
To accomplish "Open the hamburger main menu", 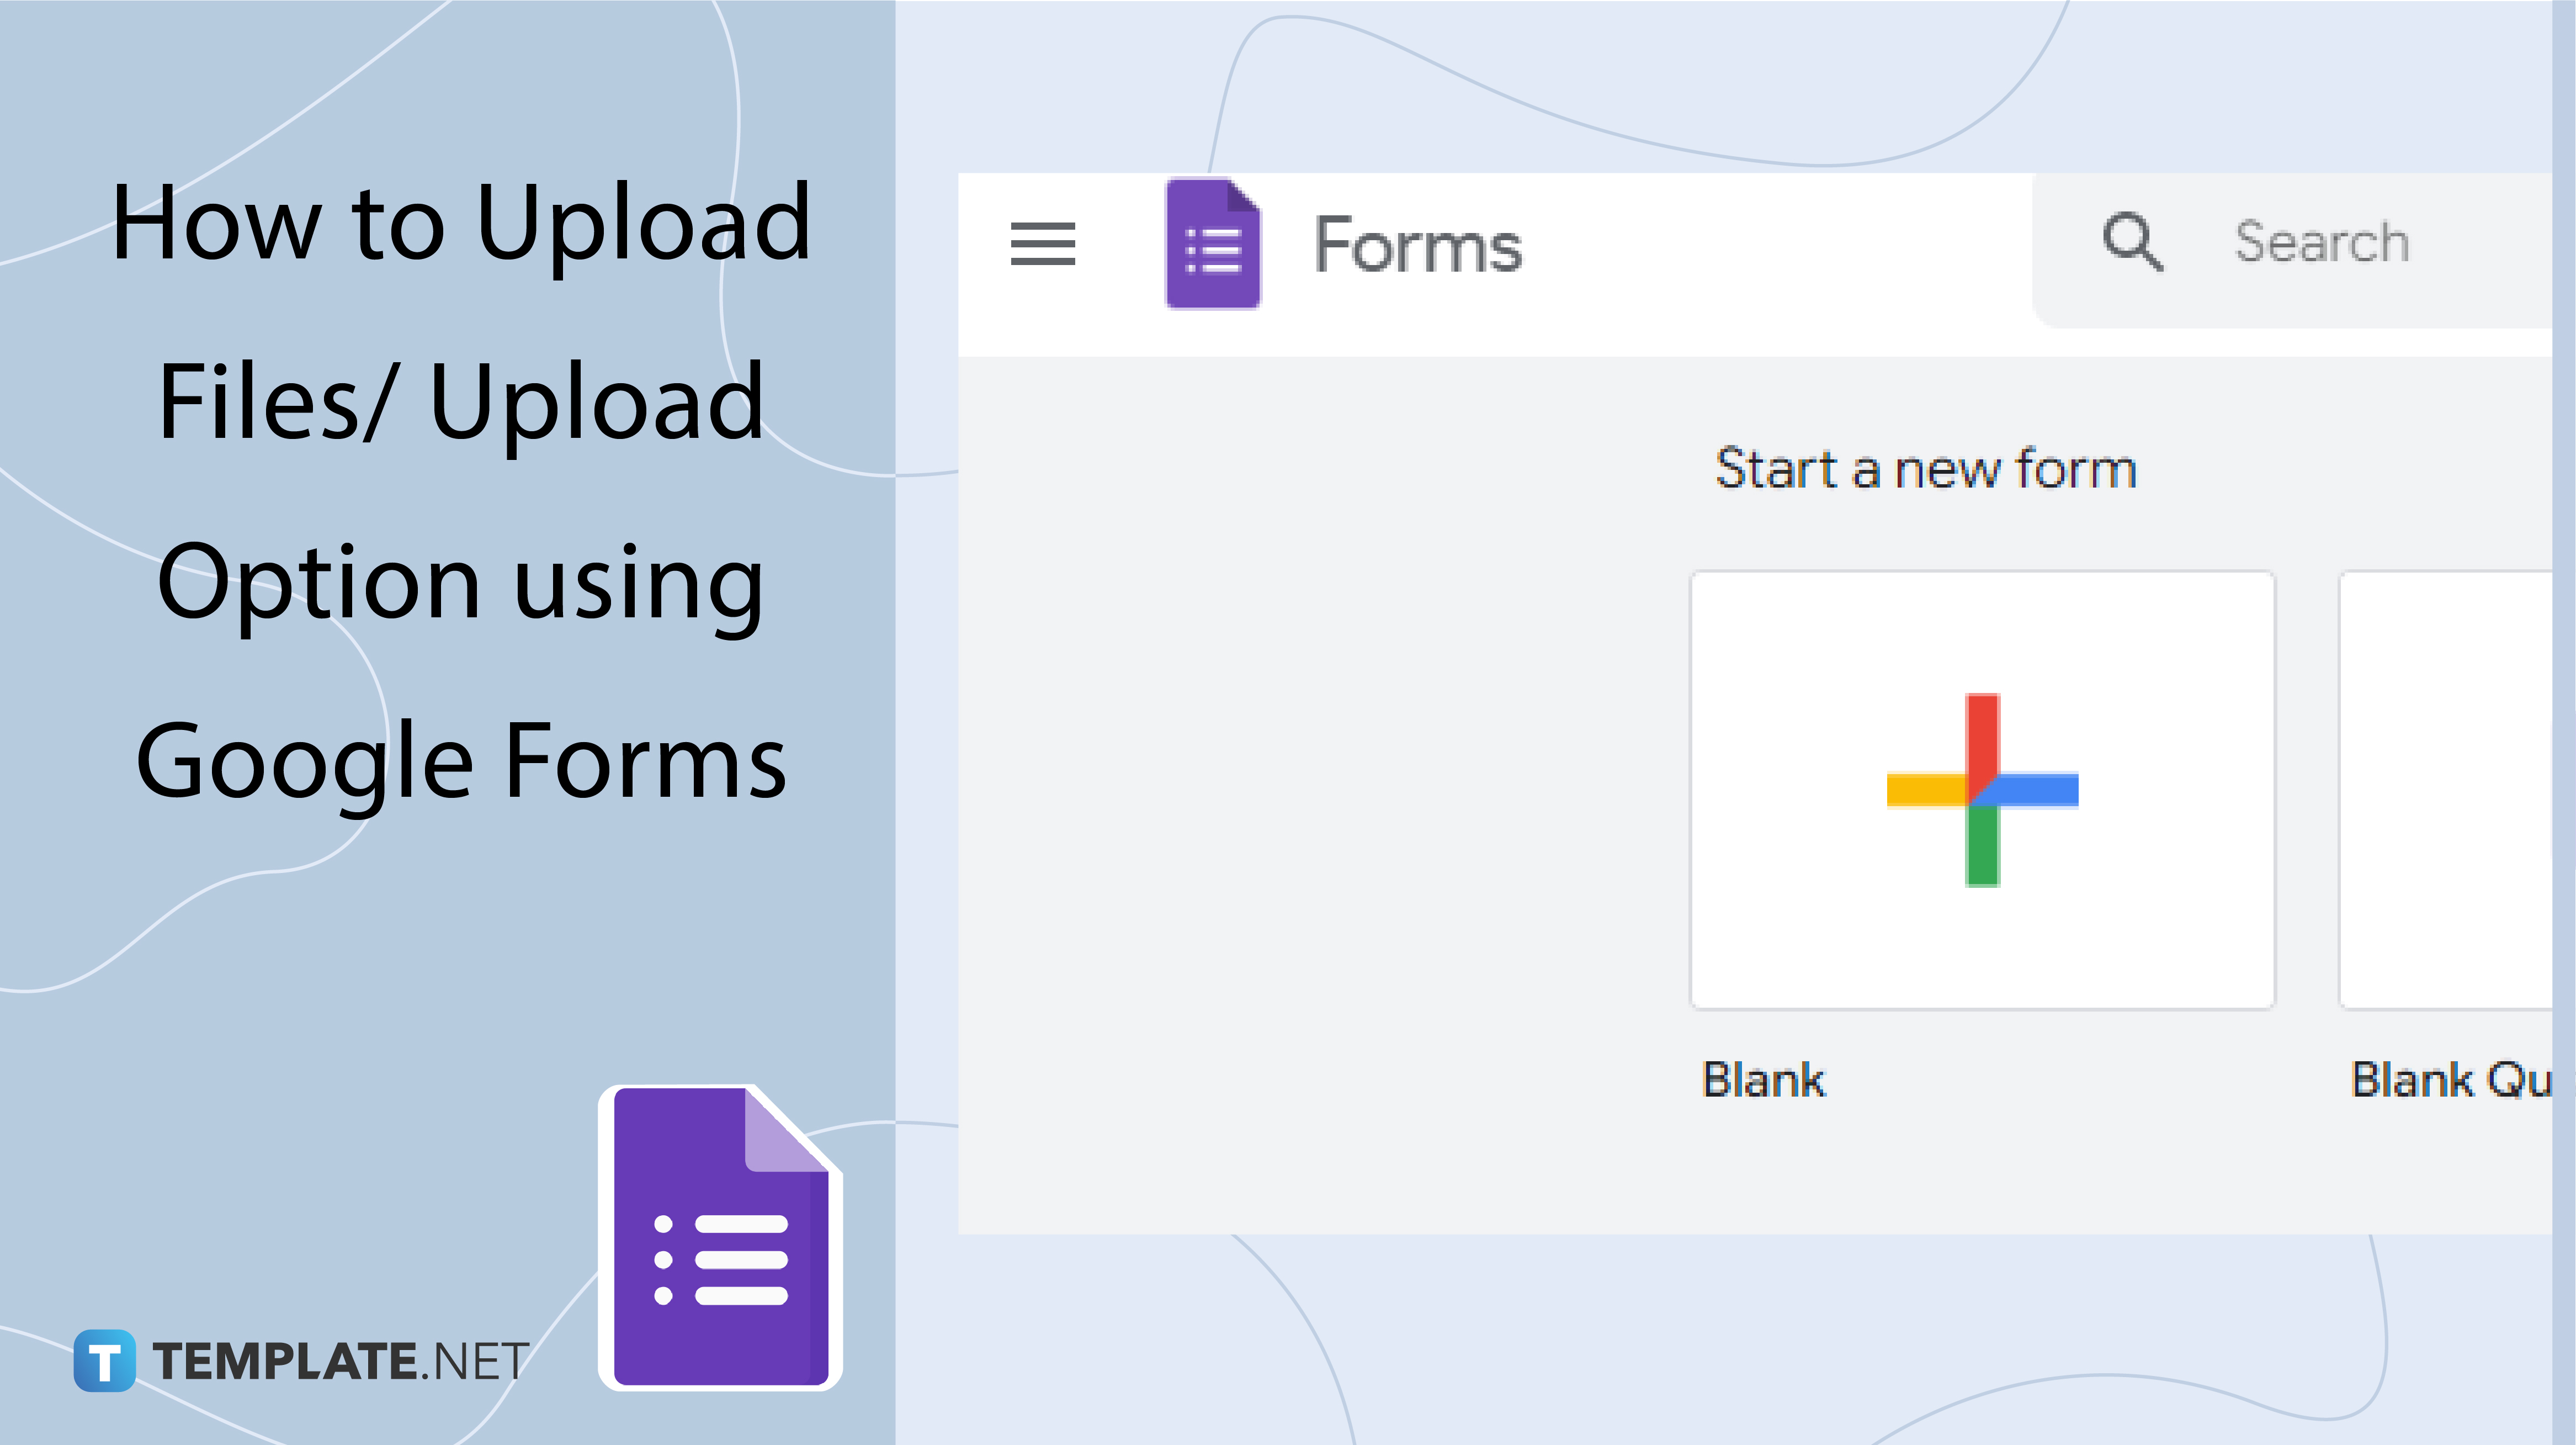I will tap(1043, 244).
